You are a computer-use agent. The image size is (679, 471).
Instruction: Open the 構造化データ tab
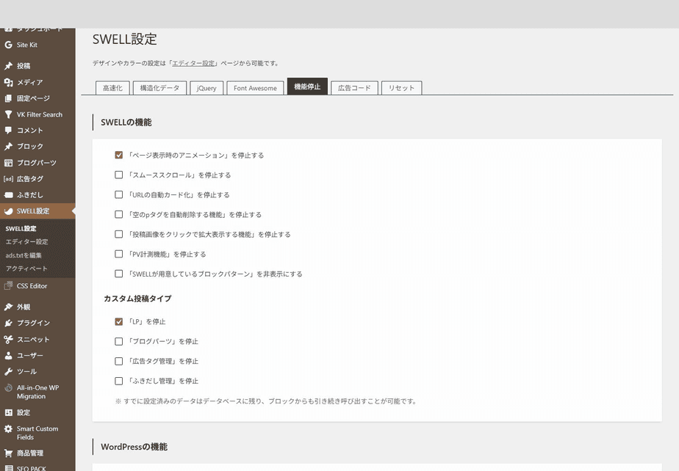coord(159,88)
